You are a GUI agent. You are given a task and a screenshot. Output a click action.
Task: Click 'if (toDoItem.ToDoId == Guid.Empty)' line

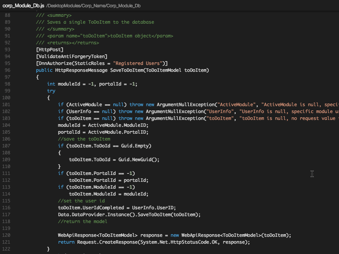click(104, 146)
